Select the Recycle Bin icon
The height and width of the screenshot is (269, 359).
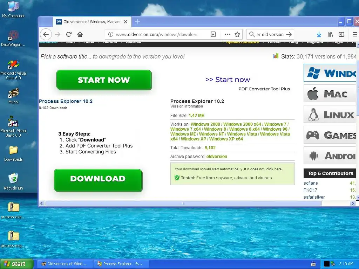tap(13, 182)
